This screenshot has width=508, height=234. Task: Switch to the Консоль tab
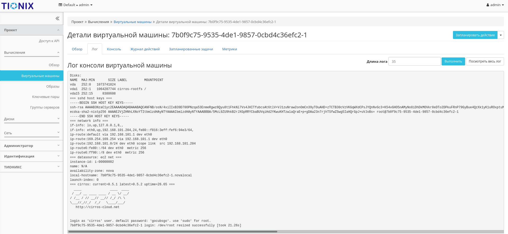tap(114, 49)
